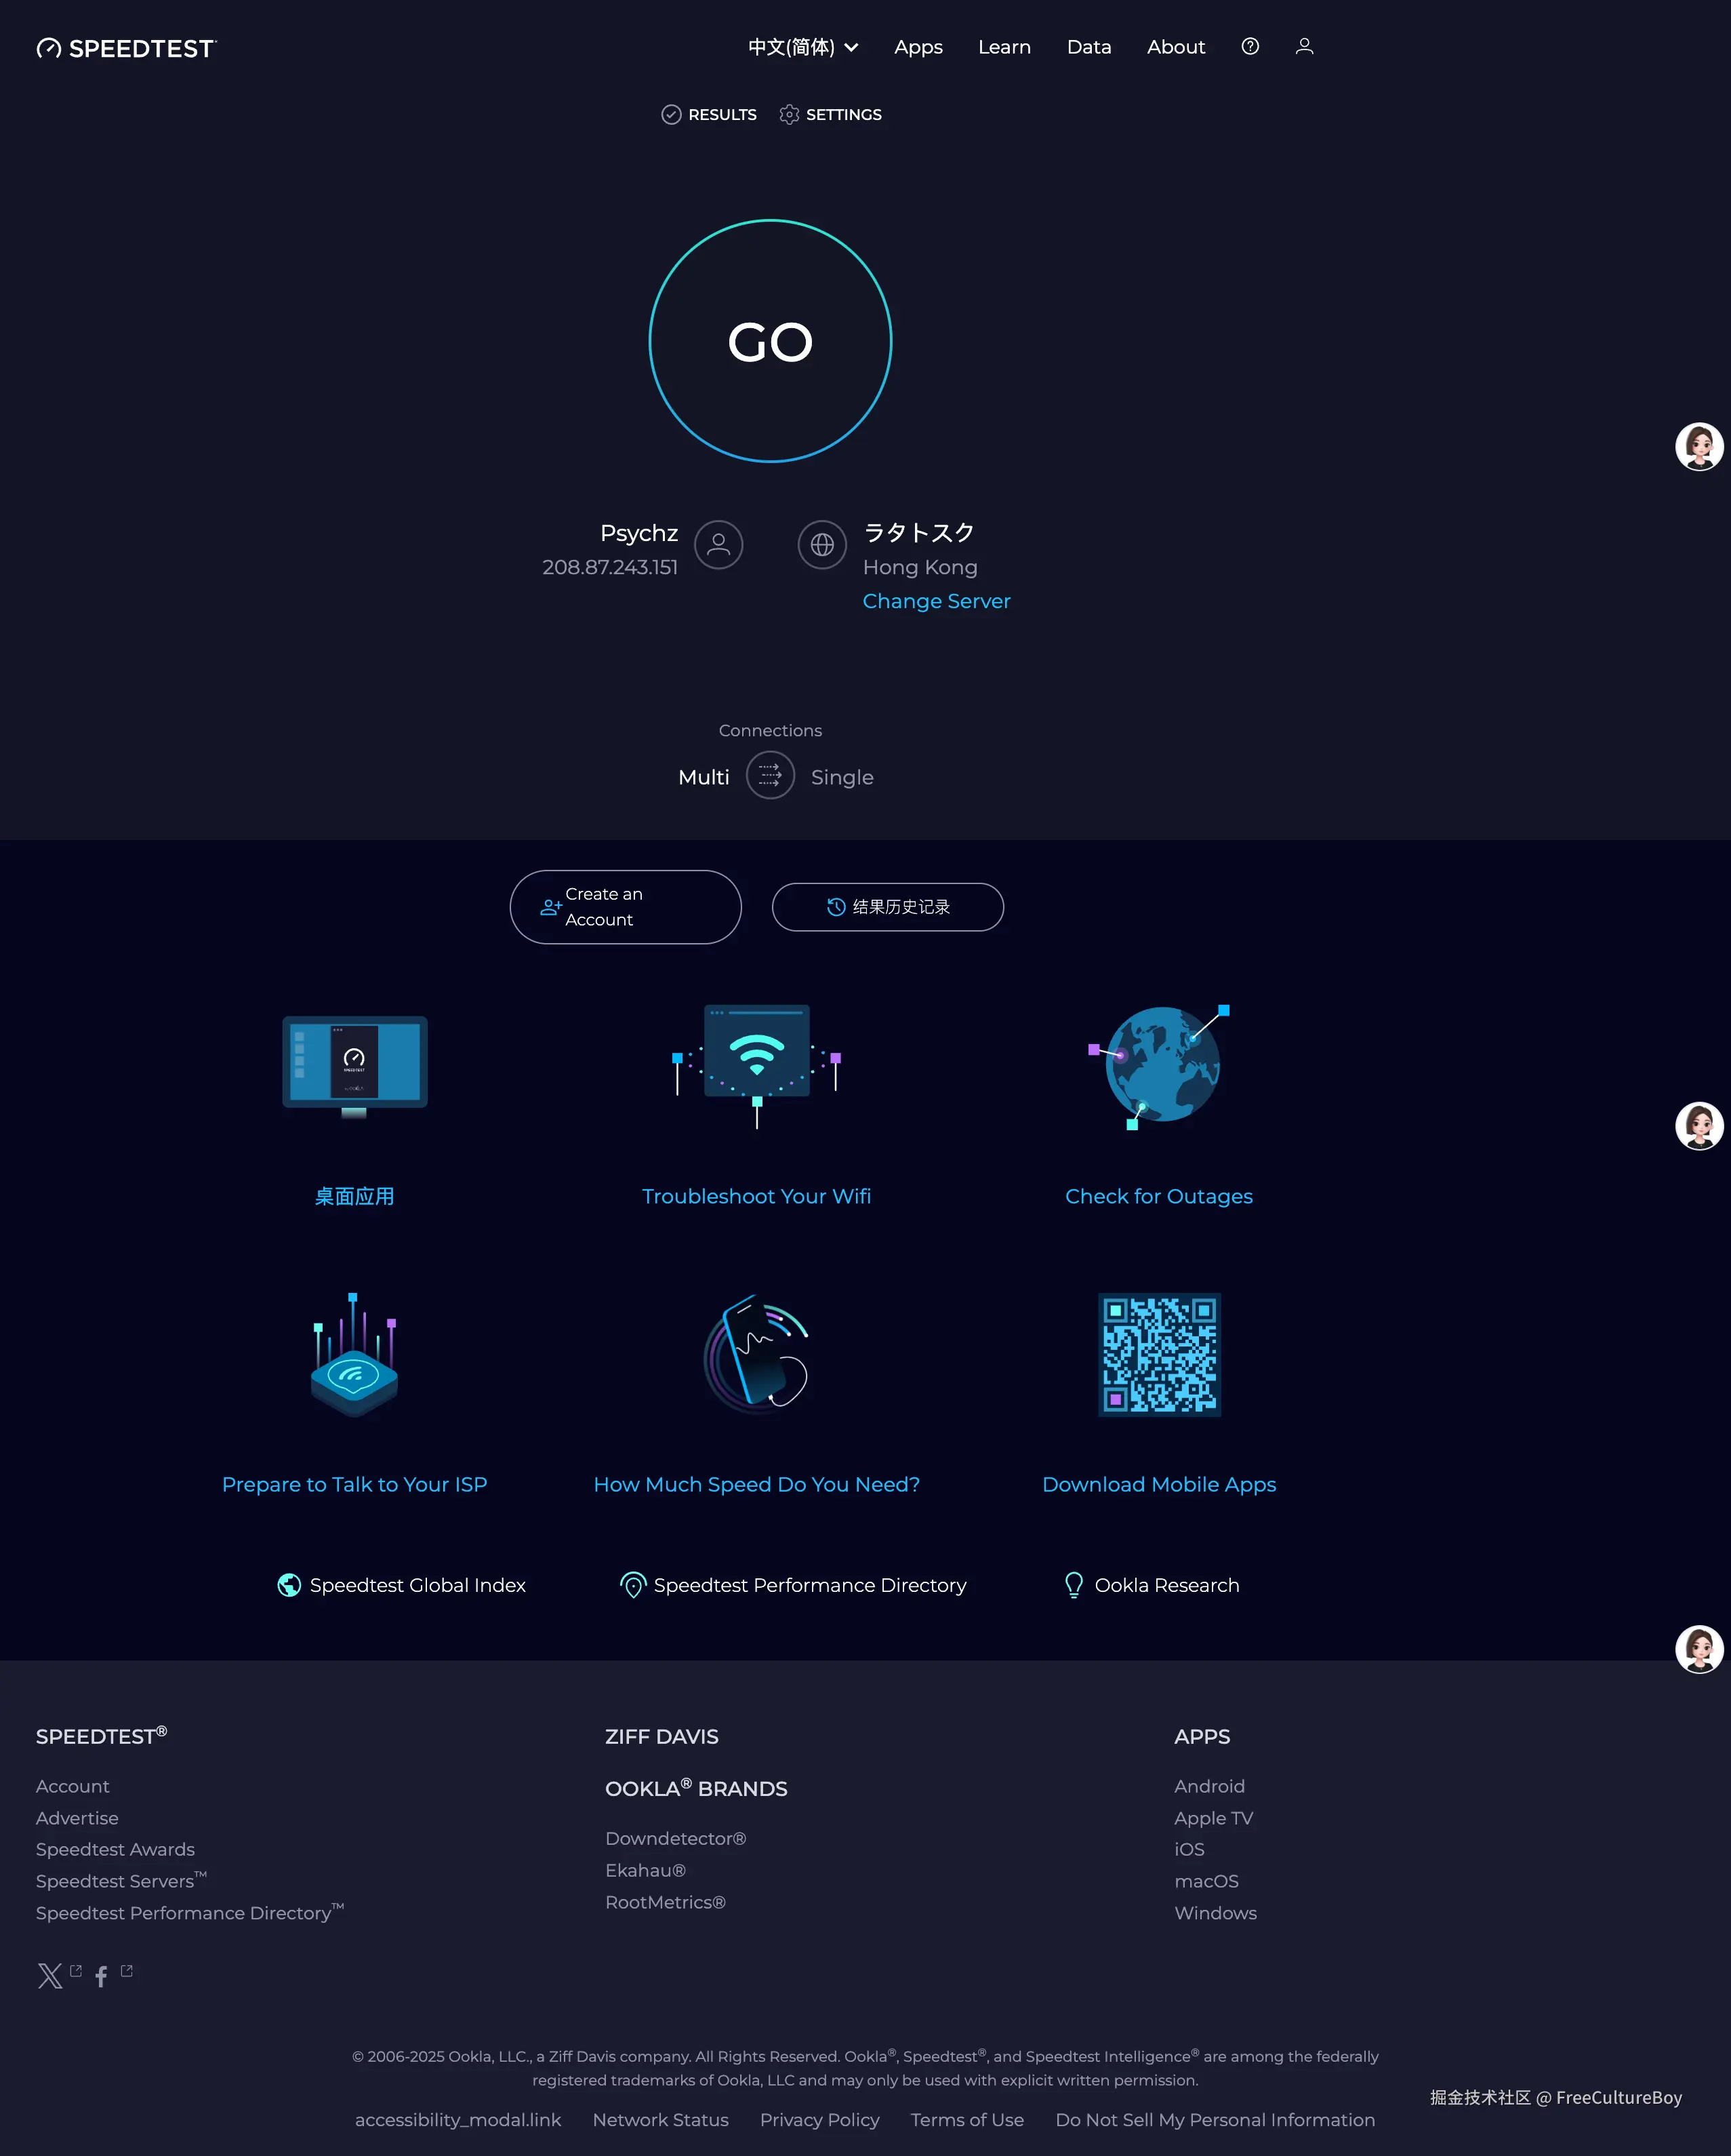Screen dimensions: 1731x2156
Task: Click the globe server icon
Action: point(821,545)
